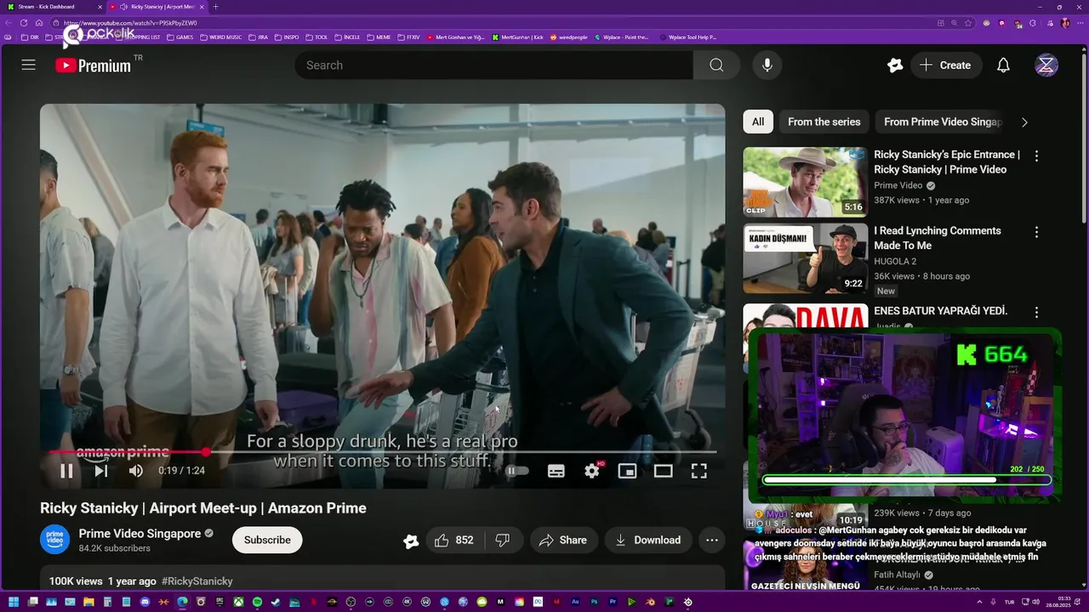Show more filter chips with right arrow
The image size is (1089, 612).
(x=1024, y=122)
